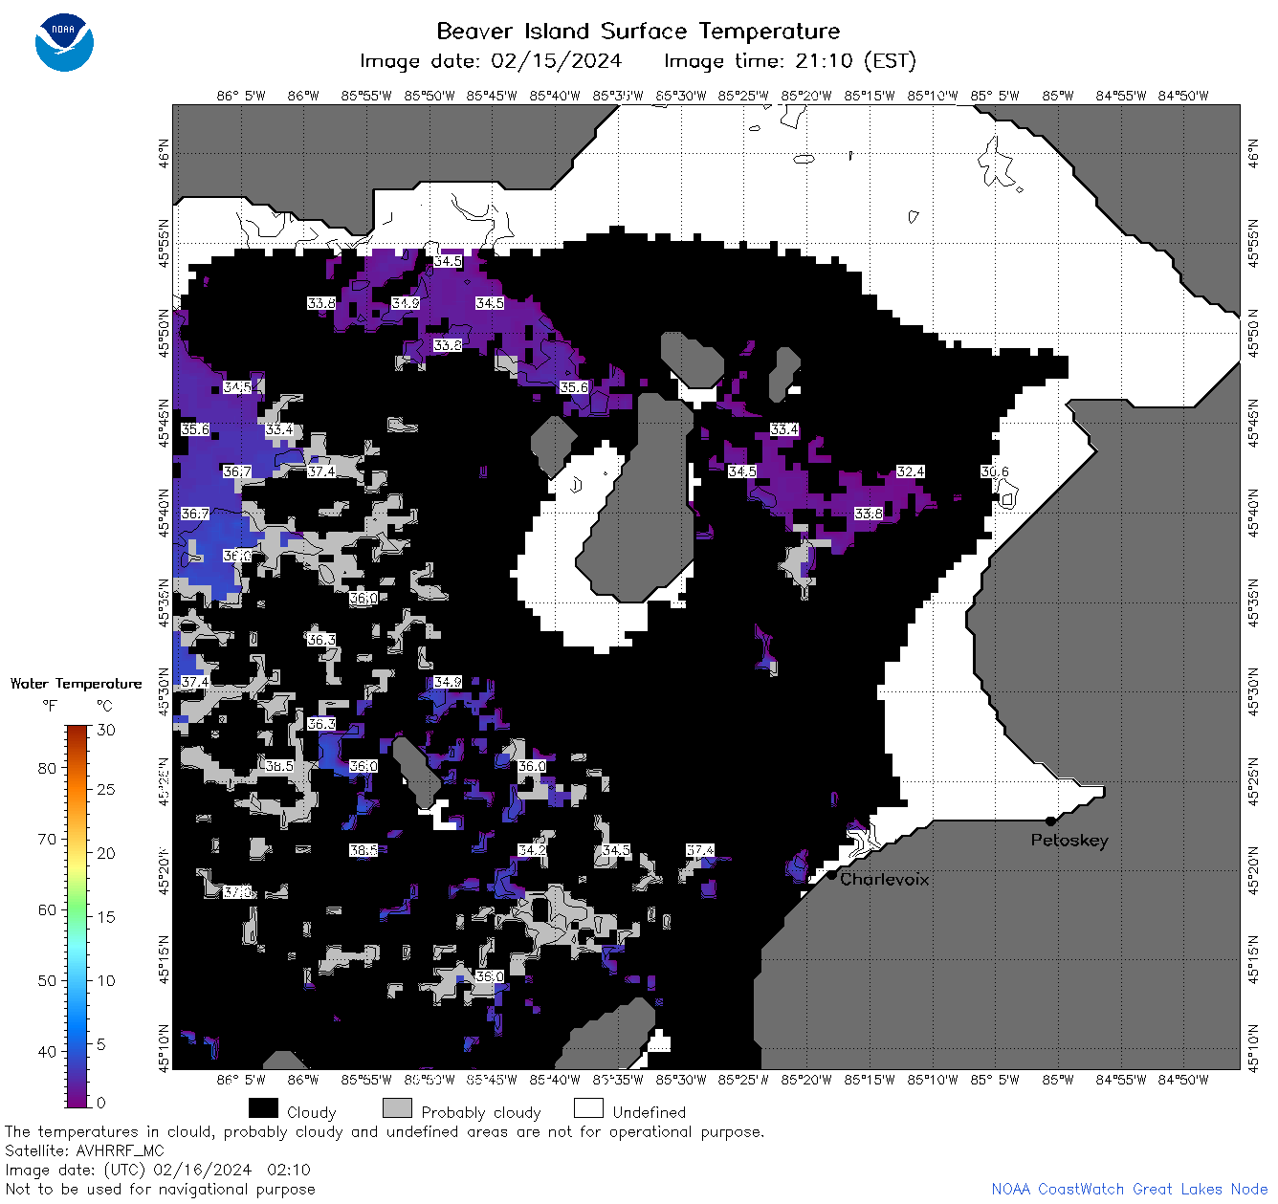Open the NOAA CoastWatch Great Lakes Node link
This screenshot has height=1204, width=1278.
[x=1130, y=1189]
